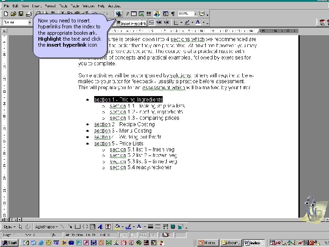Screen dimensions: 329x247
Task: Switch to the index Word taskbar button
Action: click(x=254, y=243)
